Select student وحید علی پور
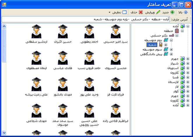Image resolution: width=193 pixels, height=137 pixels. (x=89, y=87)
